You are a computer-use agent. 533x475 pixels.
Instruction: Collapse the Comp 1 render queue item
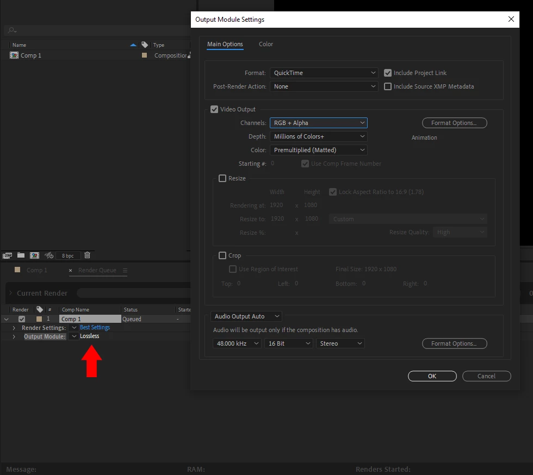coord(6,320)
